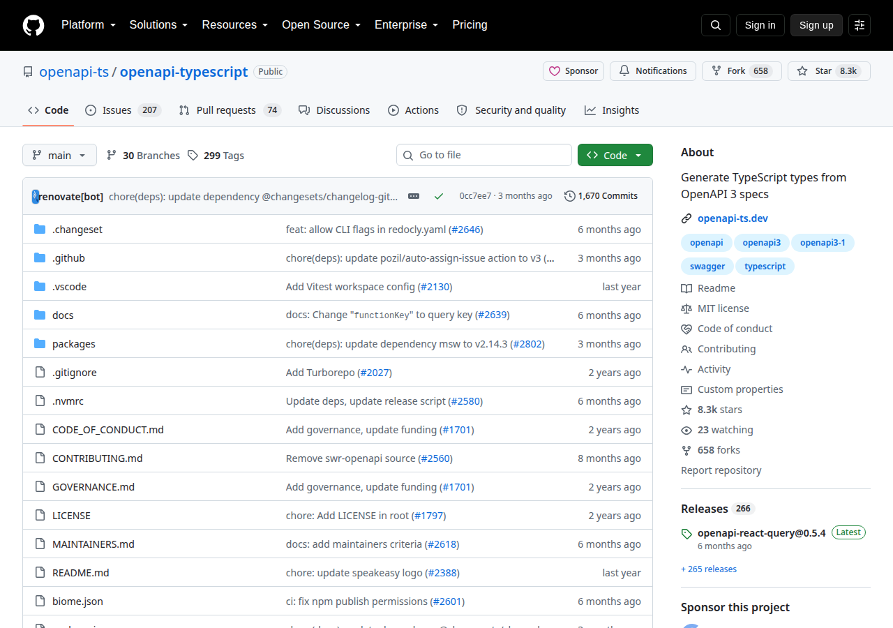Switch to the Issues tab

(x=123, y=110)
